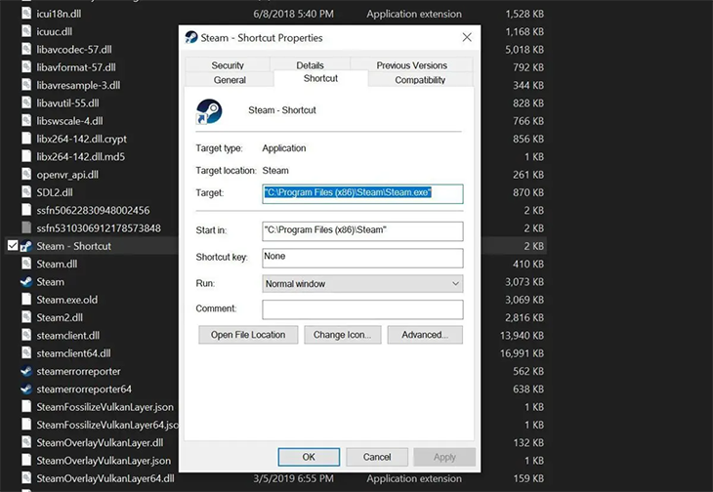Confirm the dialog with OK
This screenshot has height=492, width=713.
coord(309,457)
